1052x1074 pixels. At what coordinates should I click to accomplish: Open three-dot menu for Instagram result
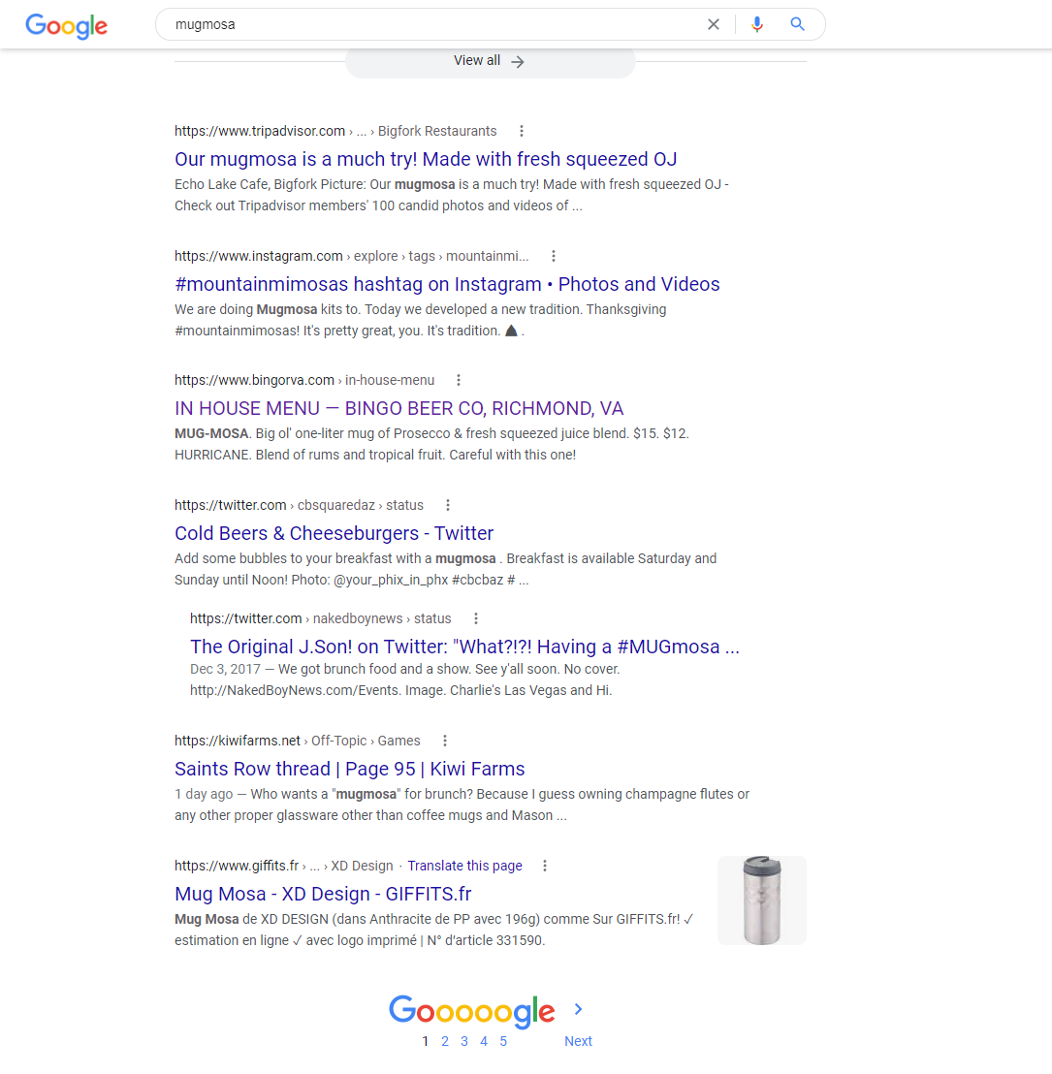click(x=554, y=256)
